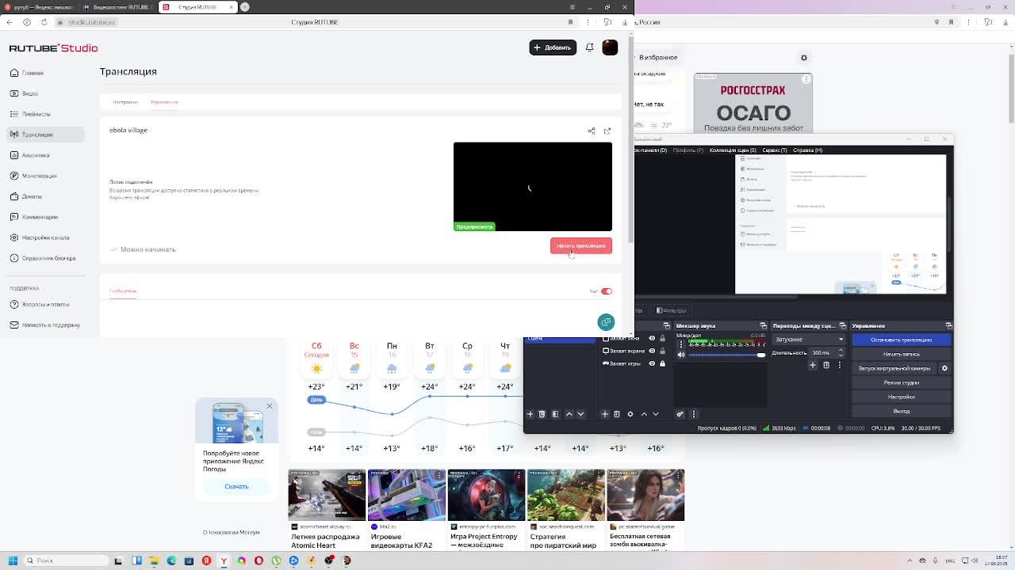Open the user avatar menu

[610, 47]
